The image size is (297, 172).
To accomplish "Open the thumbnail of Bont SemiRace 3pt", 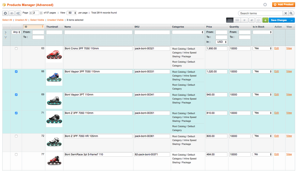I will (x=54, y=160).
